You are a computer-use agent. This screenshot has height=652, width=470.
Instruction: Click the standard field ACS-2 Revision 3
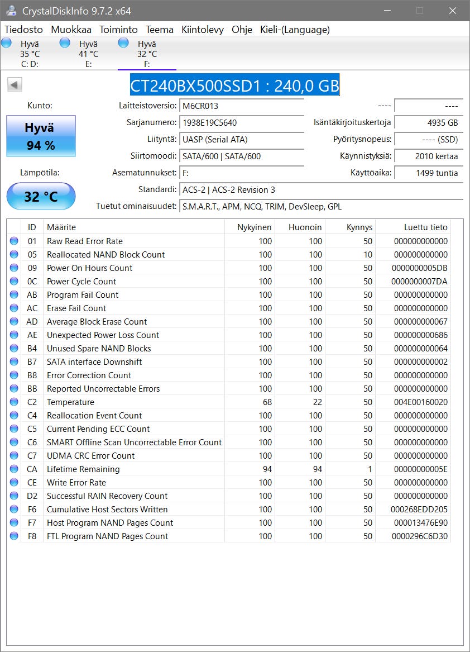pyautogui.click(x=321, y=190)
